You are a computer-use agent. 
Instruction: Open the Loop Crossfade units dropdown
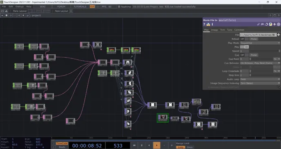tap(277, 71)
